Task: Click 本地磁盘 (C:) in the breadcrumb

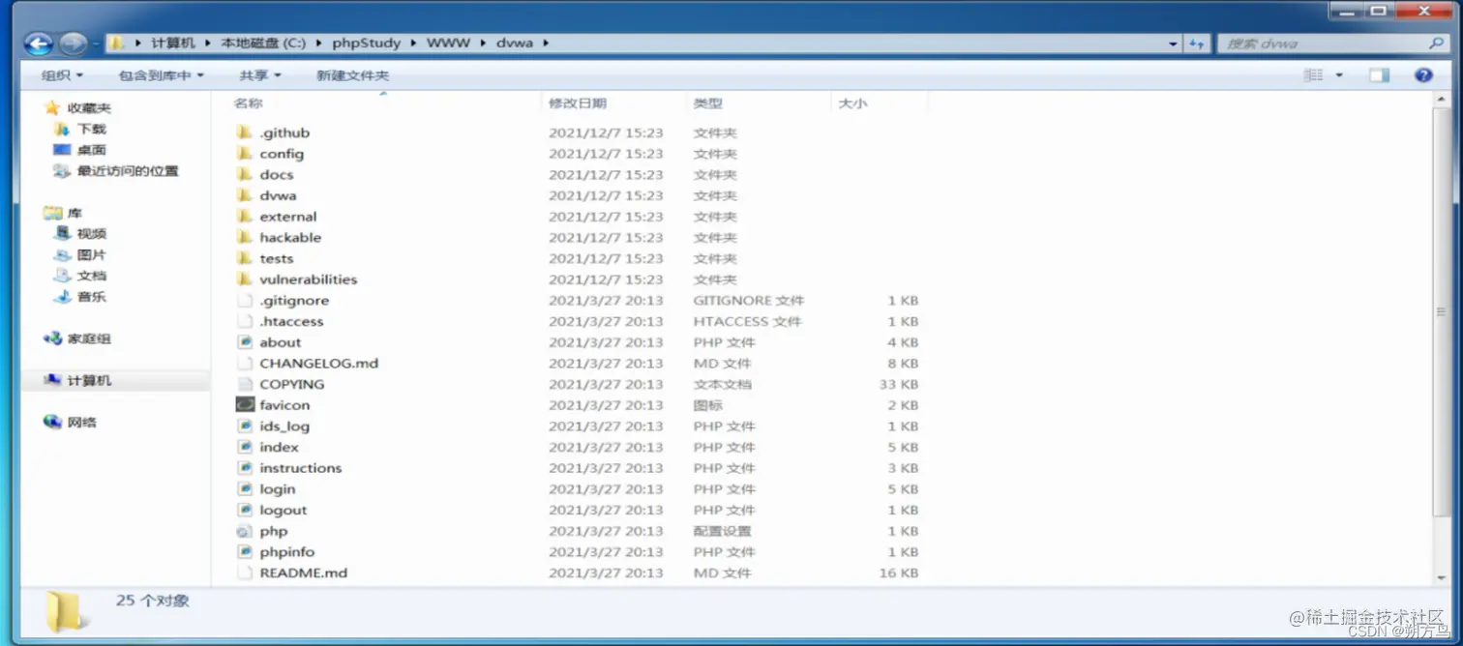Action: [263, 44]
